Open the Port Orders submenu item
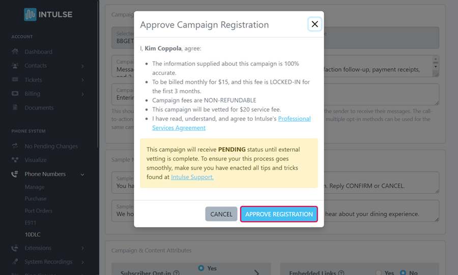Screen dimensions: 458x275 coord(39,211)
